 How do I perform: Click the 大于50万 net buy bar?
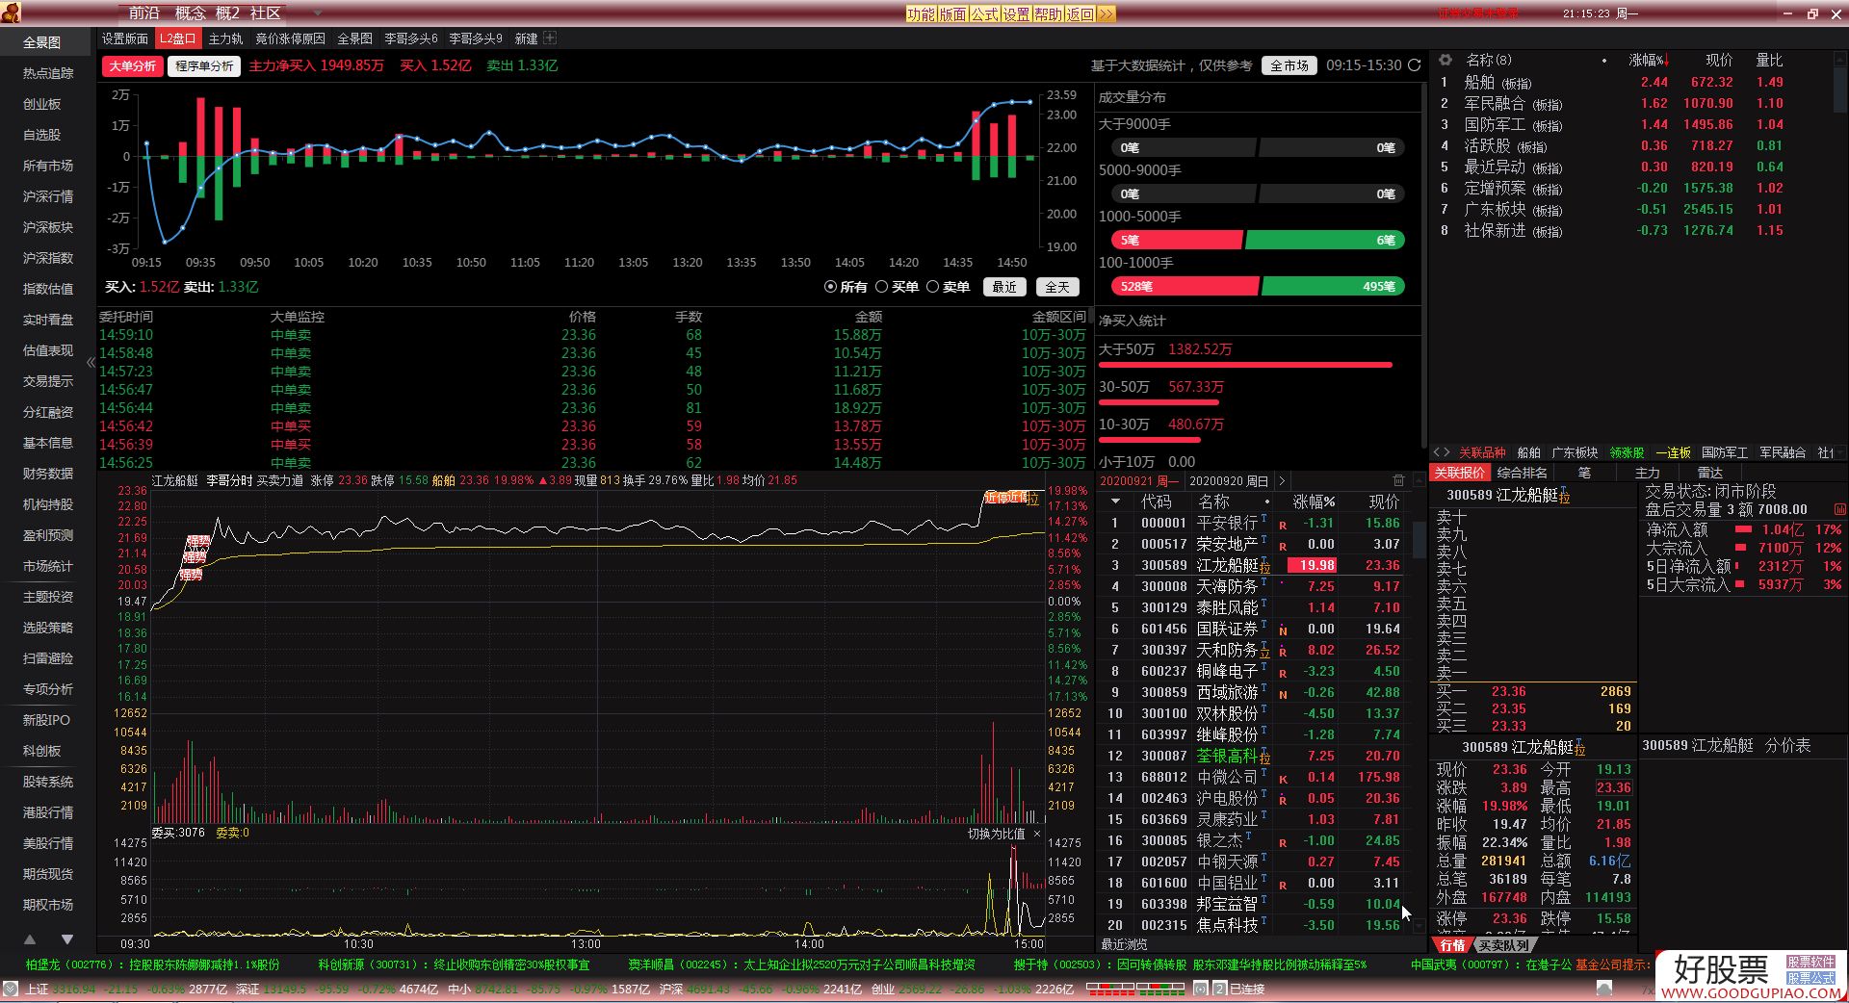click(1245, 365)
